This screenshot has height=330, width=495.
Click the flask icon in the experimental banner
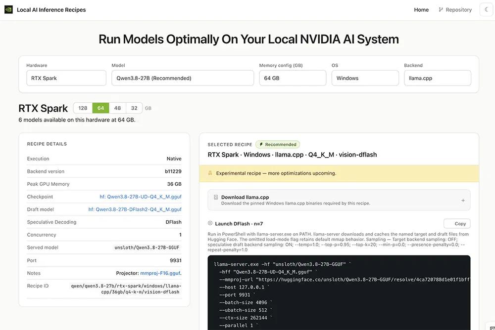pyautogui.click(x=210, y=173)
